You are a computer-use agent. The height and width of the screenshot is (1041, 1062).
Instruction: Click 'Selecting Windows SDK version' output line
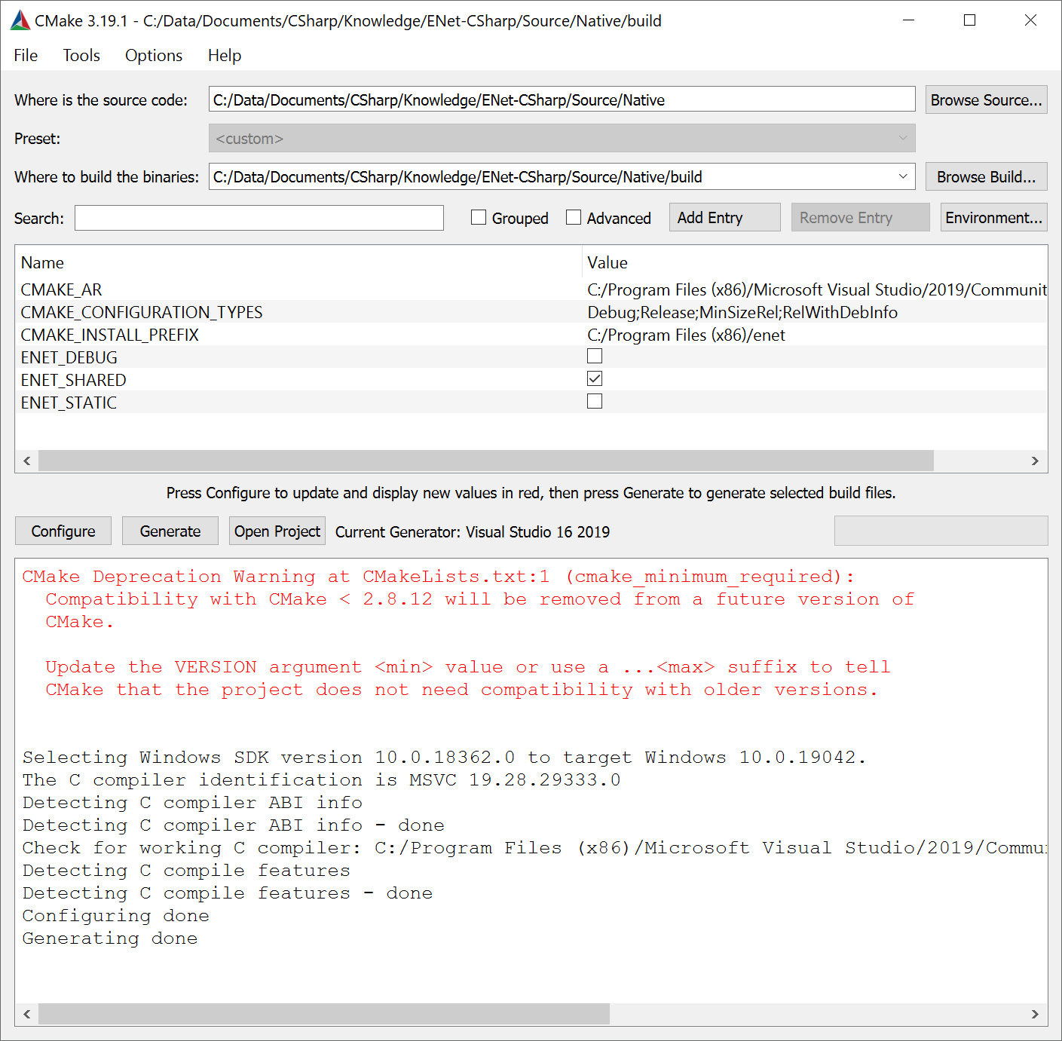[444, 758]
